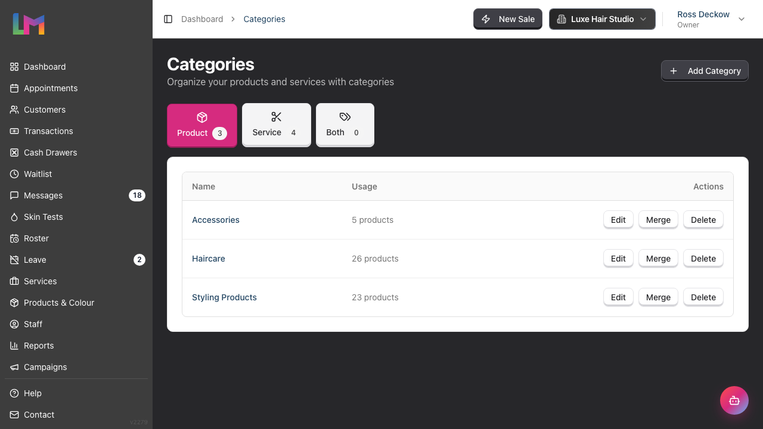Open the Staff page

tap(76, 324)
